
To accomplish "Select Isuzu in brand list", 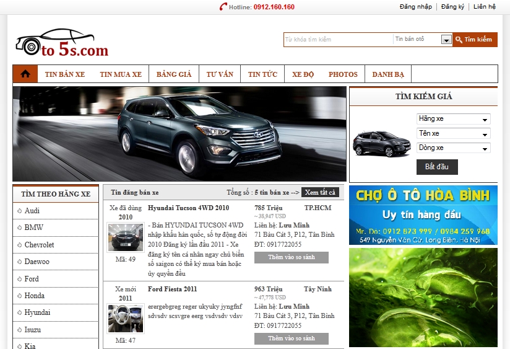I will tap(33, 330).
